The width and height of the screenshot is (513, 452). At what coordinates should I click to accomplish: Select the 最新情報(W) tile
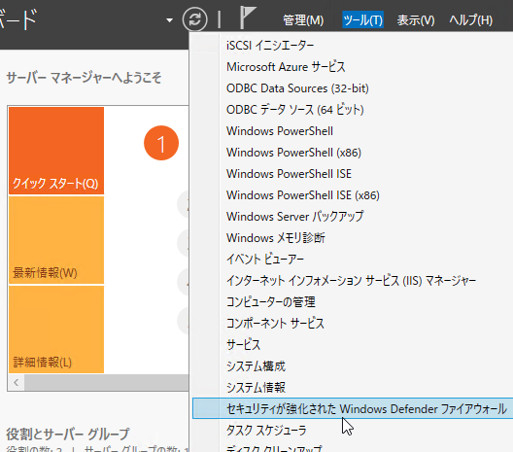coord(56,240)
